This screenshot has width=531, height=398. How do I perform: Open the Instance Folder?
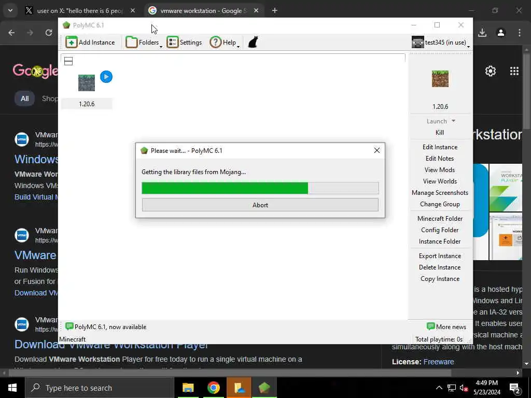[x=440, y=241]
